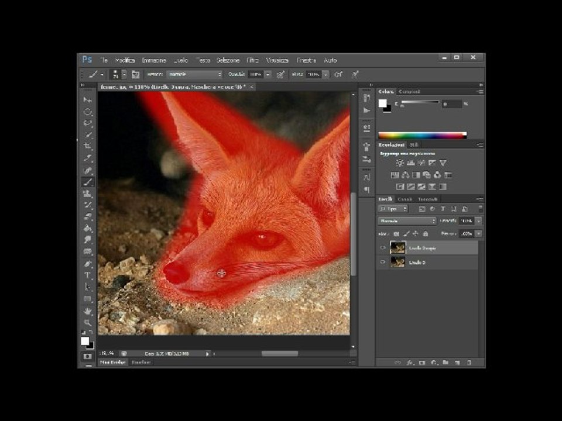
Task: Switch to the Canali tab
Action: [x=405, y=199]
